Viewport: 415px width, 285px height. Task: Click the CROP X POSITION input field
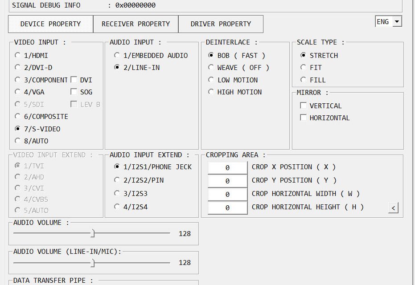(227, 167)
